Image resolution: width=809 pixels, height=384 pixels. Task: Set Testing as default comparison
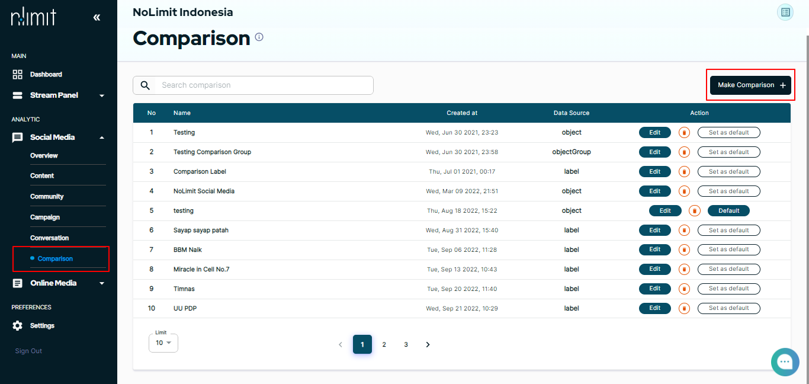(729, 133)
